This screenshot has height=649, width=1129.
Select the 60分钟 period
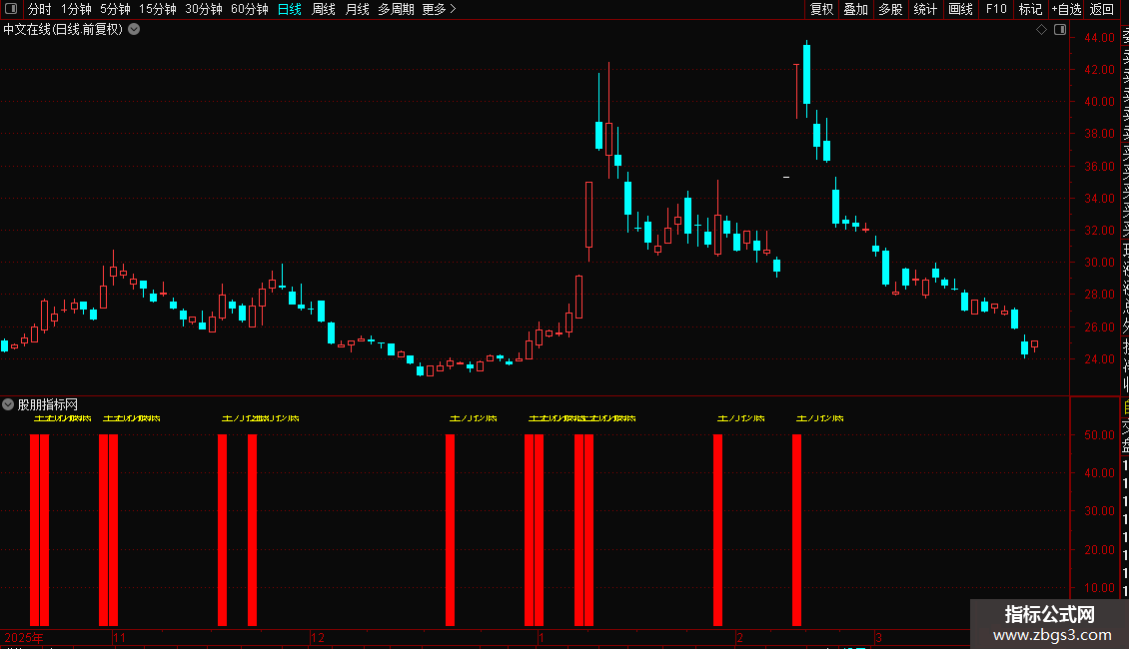tap(250, 9)
